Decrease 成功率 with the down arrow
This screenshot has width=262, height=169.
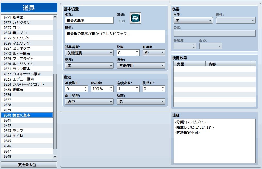click(111, 90)
